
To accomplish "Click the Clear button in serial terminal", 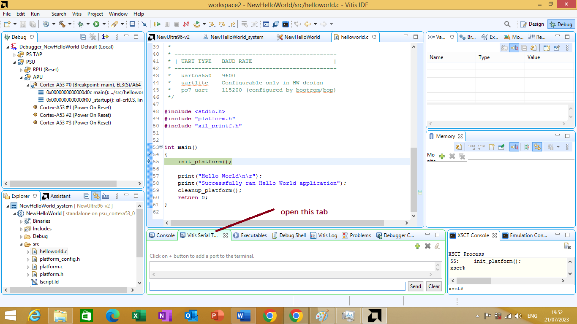I will [434, 286].
